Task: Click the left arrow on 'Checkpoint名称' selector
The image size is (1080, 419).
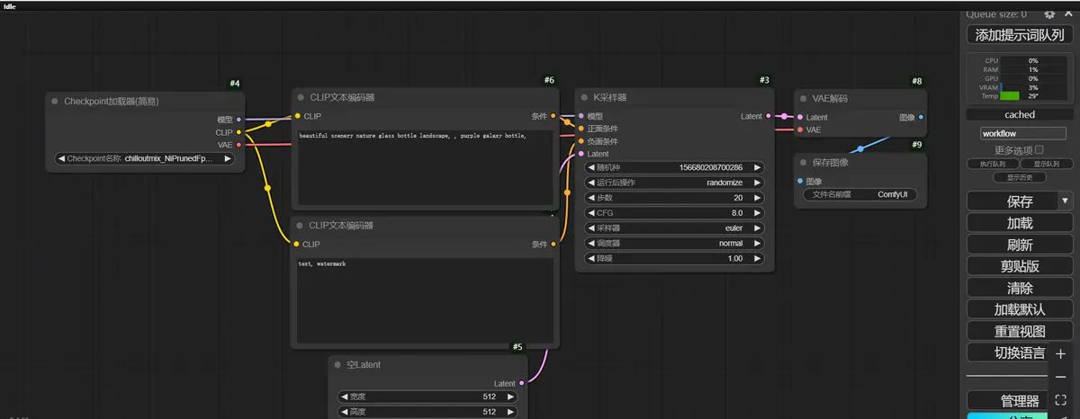Action: (x=61, y=158)
